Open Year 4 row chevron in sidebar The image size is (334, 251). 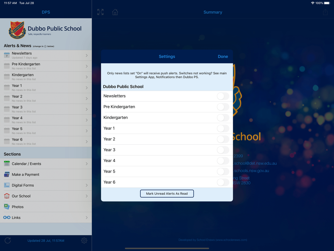[x=87, y=120]
